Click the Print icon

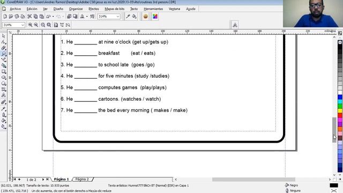point(23,17)
